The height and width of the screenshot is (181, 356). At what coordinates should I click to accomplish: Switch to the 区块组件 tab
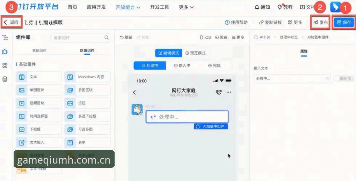[x=87, y=51]
